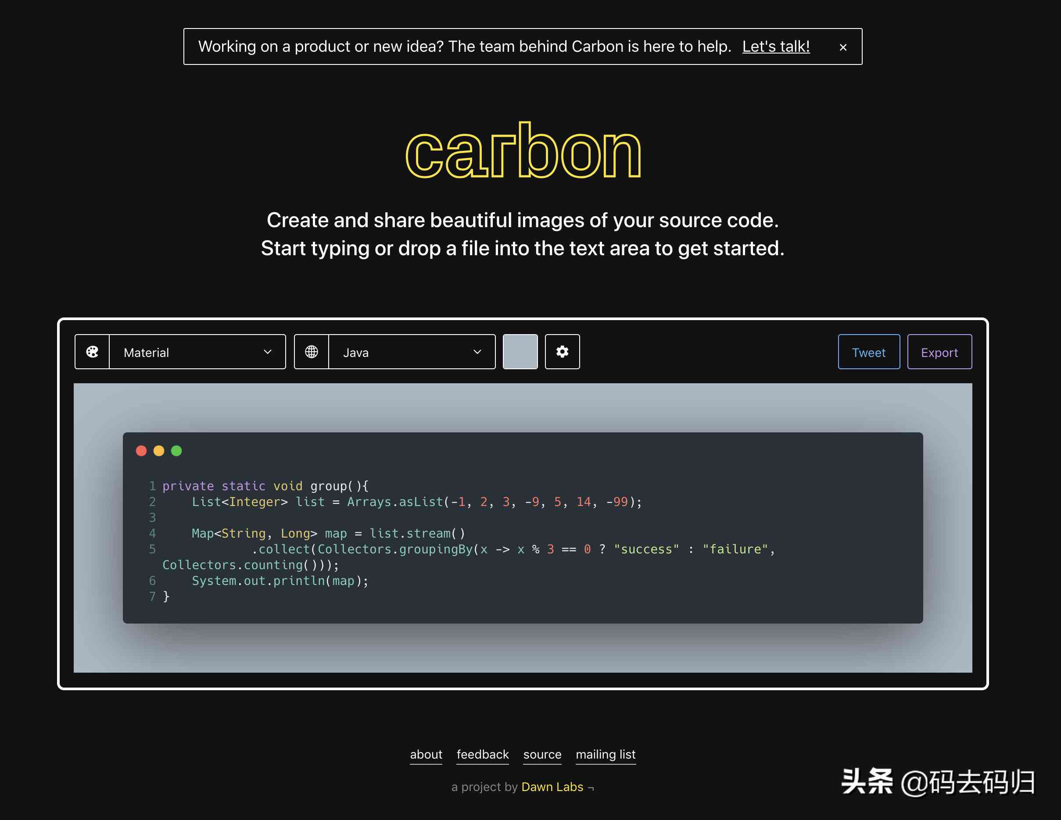Screen dimensions: 1061x820
Task: Toggle line numbers visibility in editor
Action: pos(563,351)
